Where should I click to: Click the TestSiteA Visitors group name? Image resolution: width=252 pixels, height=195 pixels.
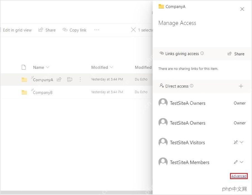[x=187, y=143]
